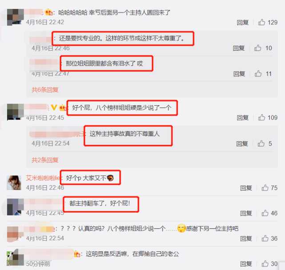This screenshot has height=270, width=285.
Task: Open 艾米啦啦啦lie user profile name
Action: coord(43,178)
